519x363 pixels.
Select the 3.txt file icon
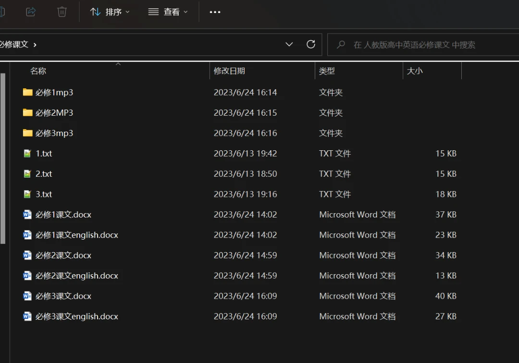[x=27, y=194]
